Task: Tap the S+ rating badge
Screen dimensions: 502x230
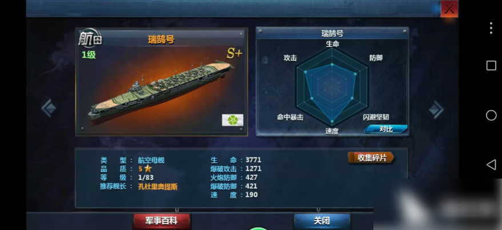Action: [x=234, y=54]
